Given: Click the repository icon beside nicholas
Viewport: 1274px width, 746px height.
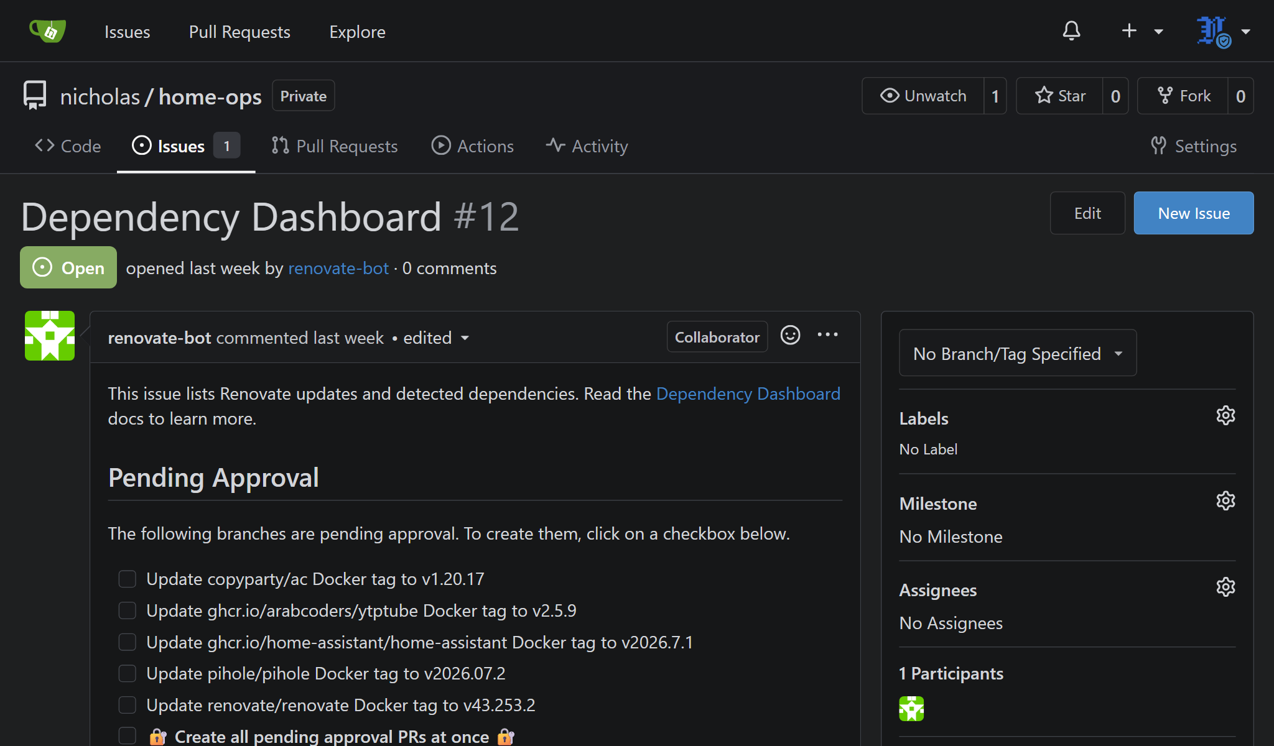Looking at the screenshot, I should (x=35, y=96).
